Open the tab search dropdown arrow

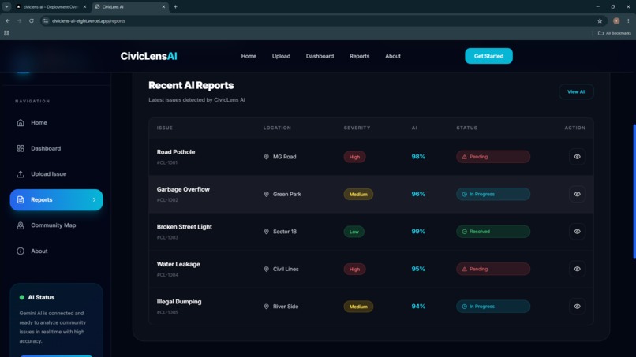(6, 6)
